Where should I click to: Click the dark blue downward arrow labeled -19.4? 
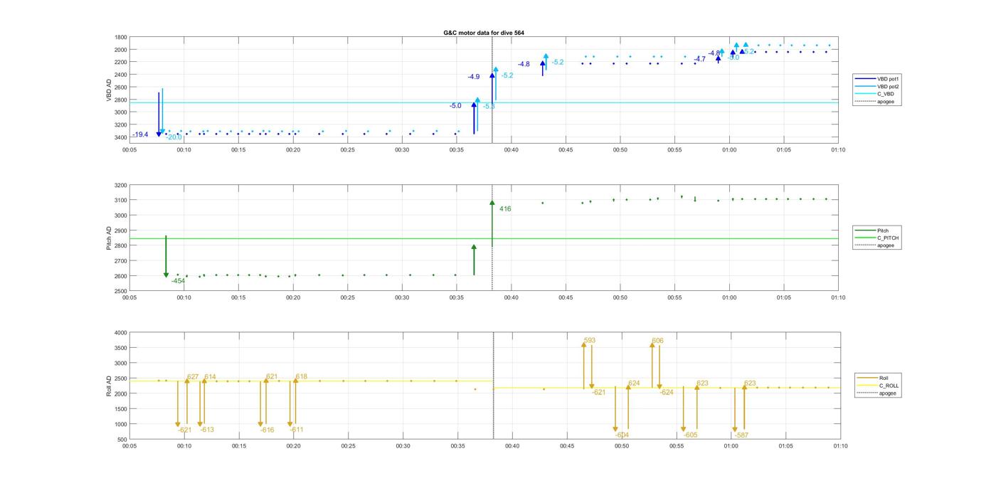coord(159,115)
